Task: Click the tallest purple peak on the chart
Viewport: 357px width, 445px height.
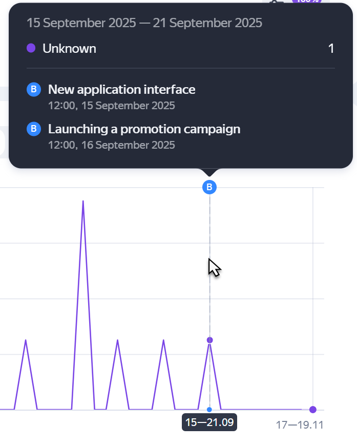Action: pos(83,201)
